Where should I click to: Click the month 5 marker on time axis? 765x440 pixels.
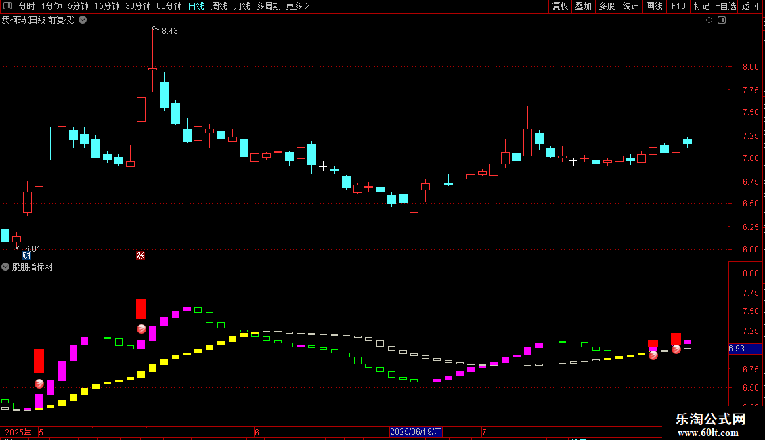41,432
